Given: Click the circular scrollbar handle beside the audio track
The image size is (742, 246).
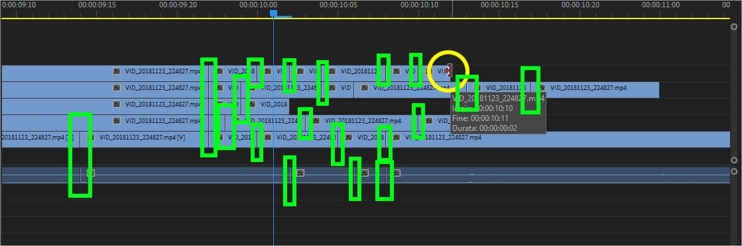Looking at the screenshot, I should point(734,171).
